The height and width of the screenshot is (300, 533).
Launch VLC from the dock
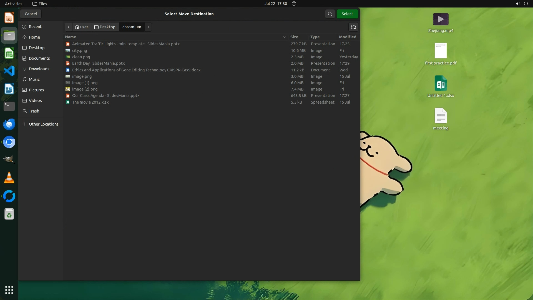(9, 178)
